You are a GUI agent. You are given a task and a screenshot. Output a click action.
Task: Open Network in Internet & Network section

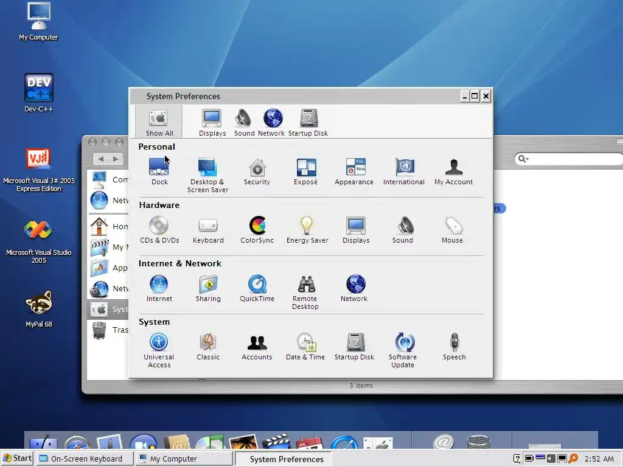pos(355,288)
